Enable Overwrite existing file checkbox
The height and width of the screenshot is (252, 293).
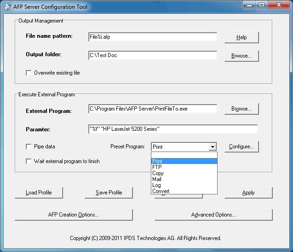coord(29,73)
